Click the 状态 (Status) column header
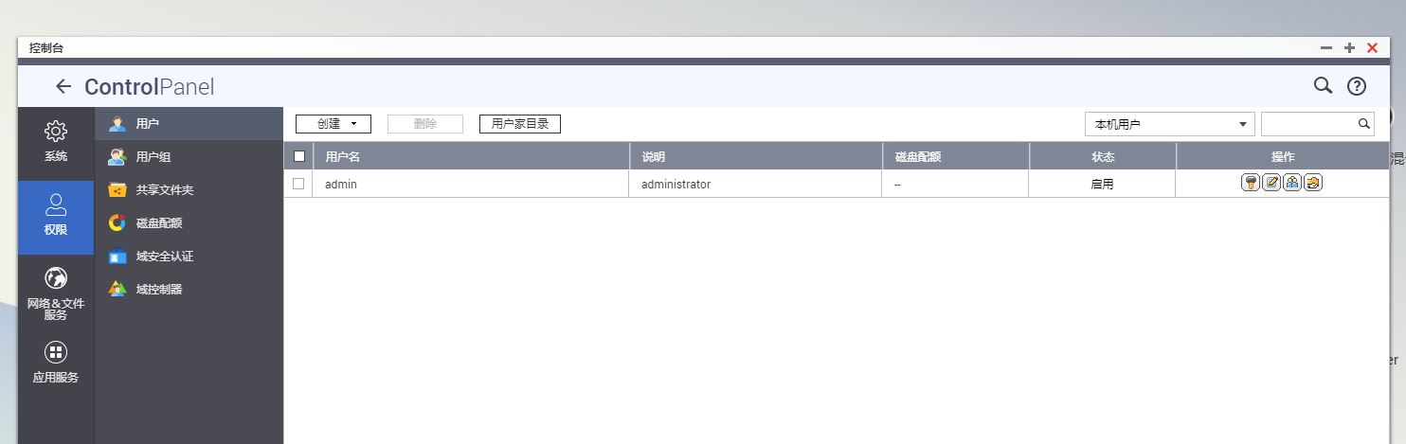The width and height of the screenshot is (1406, 444). tap(1103, 156)
